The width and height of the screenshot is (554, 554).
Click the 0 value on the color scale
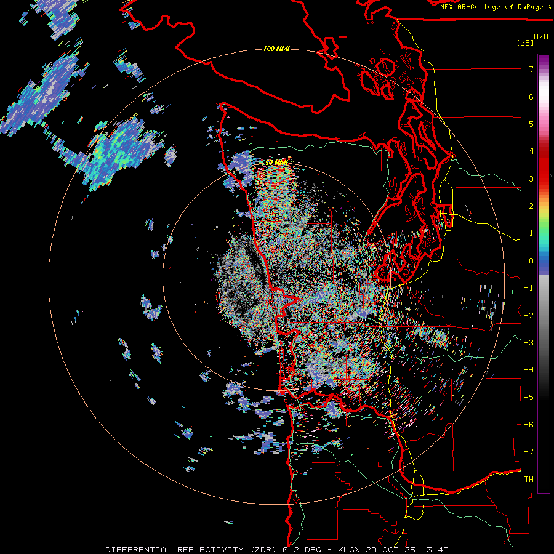(531, 261)
